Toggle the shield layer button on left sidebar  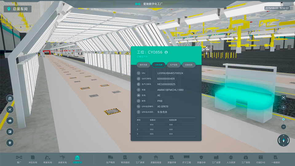coord(10,143)
